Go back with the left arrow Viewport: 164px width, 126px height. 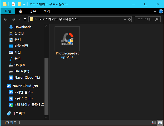click(x=6, y=19)
